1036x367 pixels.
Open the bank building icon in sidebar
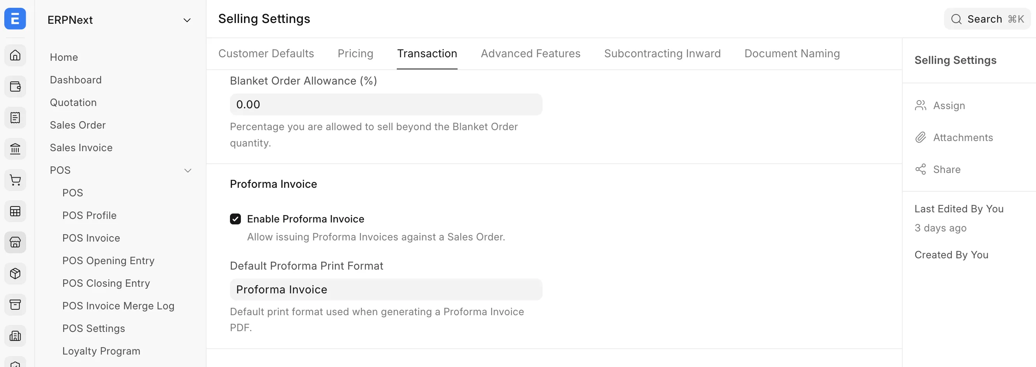(x=15, y=149)
